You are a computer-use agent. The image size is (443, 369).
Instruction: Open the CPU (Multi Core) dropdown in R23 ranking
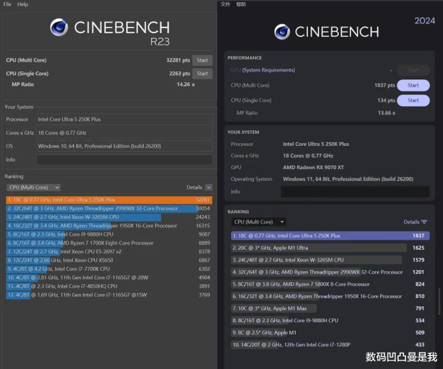click(x=33, y=188)
